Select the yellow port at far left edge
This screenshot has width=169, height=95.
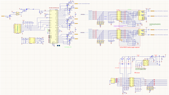3,16
